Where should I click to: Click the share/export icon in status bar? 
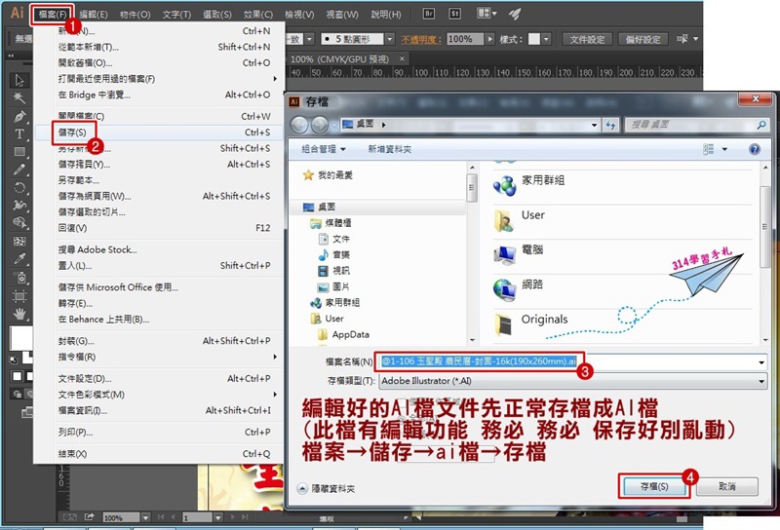(90, 517)
